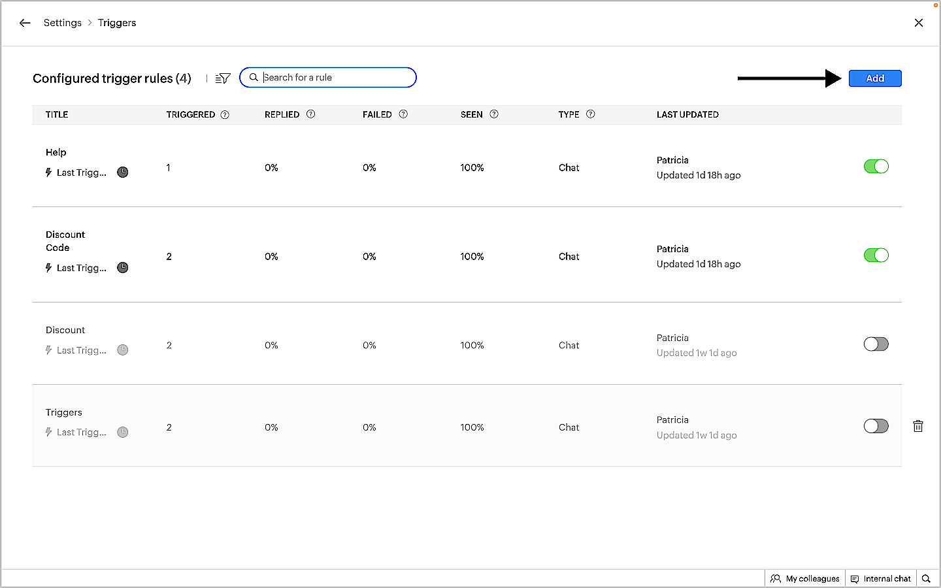Image resolution: width=941 pixels, height=588 pixels.
Task: Open the Internal chat tab
Action: pyautogui.click(x=880, y=578)
